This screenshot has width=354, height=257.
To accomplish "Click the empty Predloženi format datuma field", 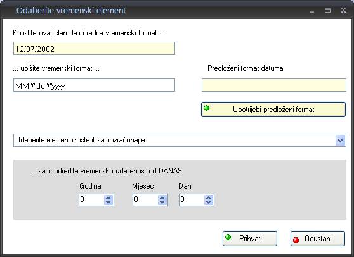I will coord(274,85).
